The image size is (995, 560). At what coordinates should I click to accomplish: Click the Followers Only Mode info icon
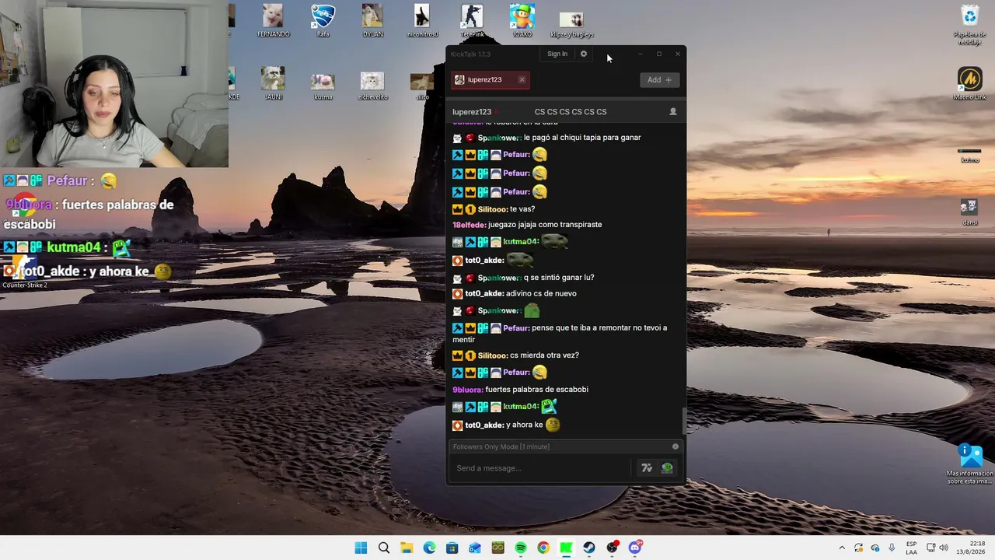[676, 446]
